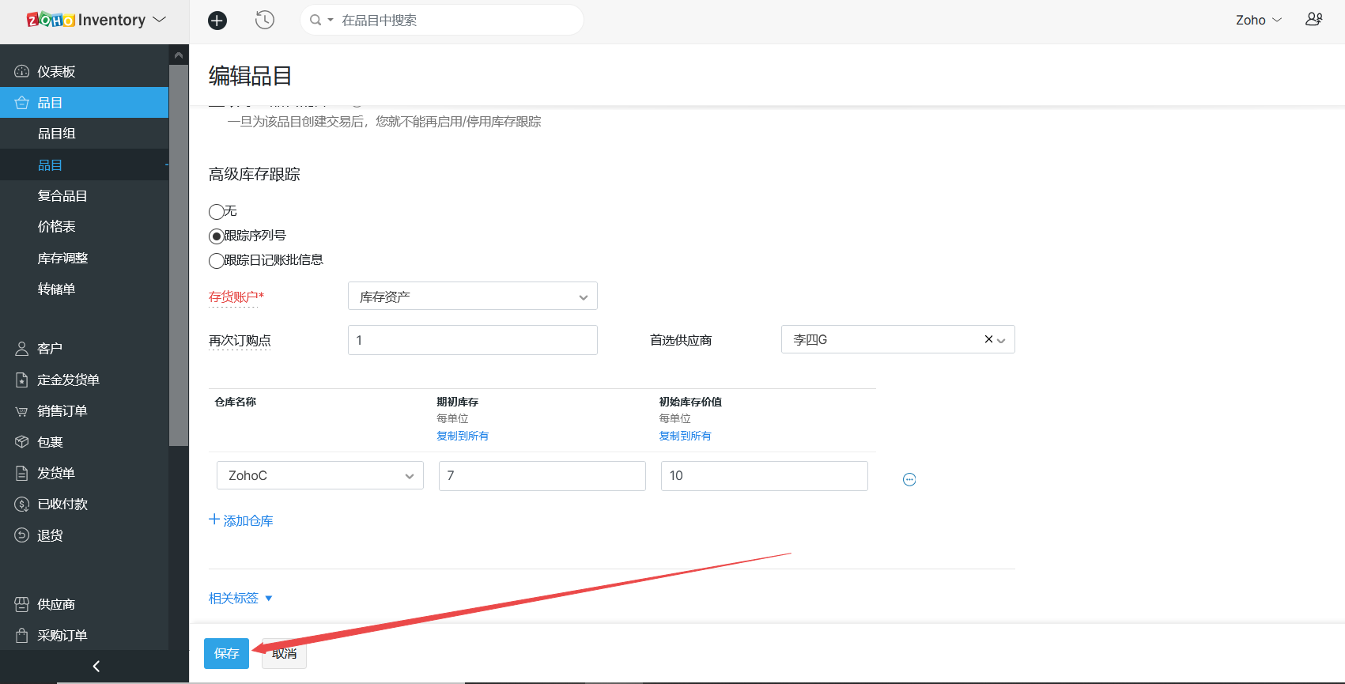
Task: Open the ZohoC warehouse dropdown
Action: [x=319, y=475]
